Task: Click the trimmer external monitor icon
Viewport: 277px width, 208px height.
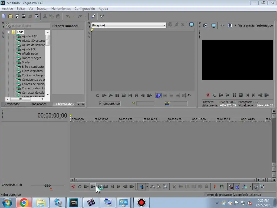Action: click(191, 25)
